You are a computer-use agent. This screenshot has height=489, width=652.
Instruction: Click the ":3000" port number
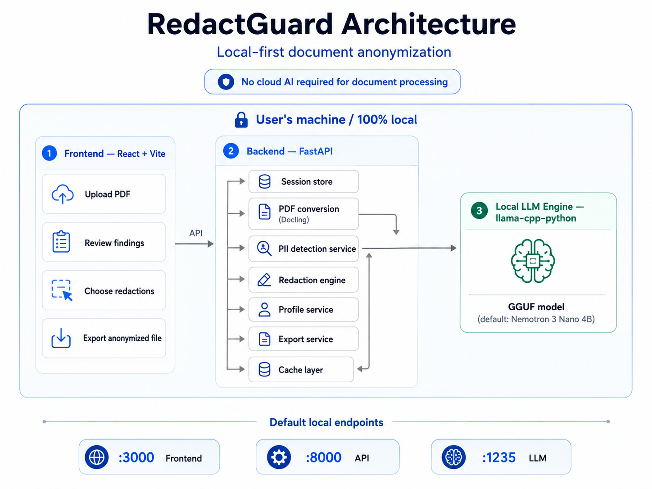click(x=136, y=457)
